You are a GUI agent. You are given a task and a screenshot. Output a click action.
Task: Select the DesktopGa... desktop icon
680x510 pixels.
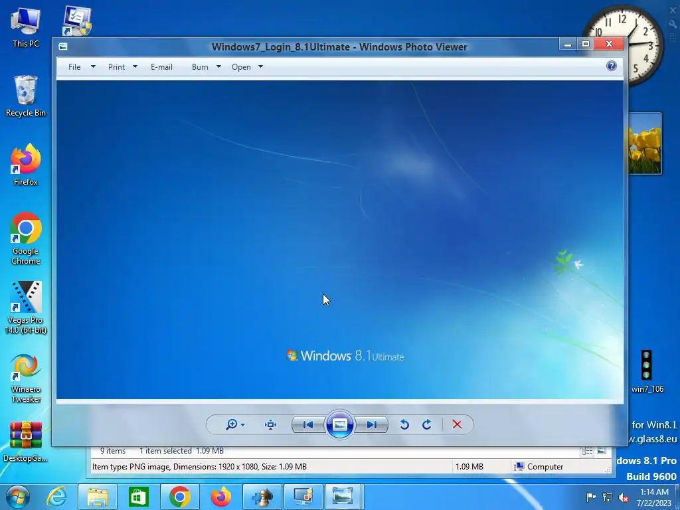pyautogui.click(x=26, y=442)
